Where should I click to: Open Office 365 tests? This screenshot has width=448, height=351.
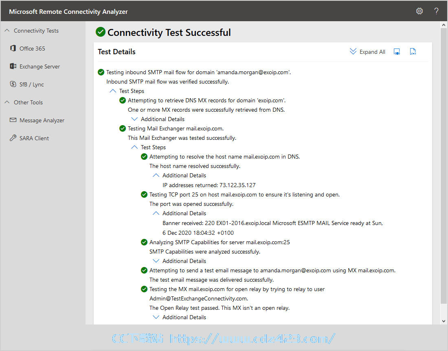(x=32, y=49)
